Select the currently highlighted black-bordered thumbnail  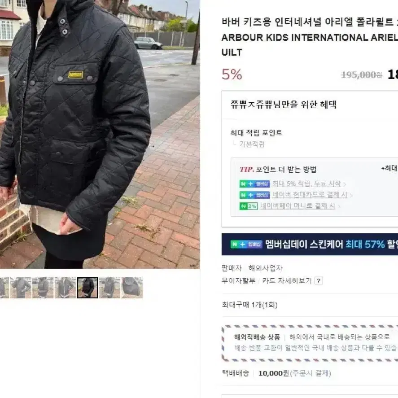[87, 288]
